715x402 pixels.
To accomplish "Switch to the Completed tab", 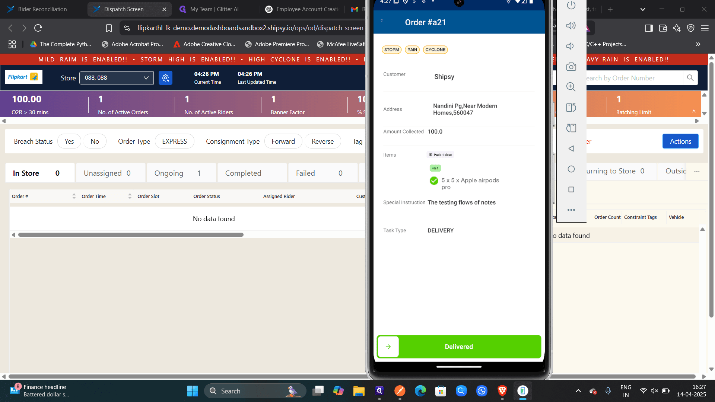I will [252, 173].
